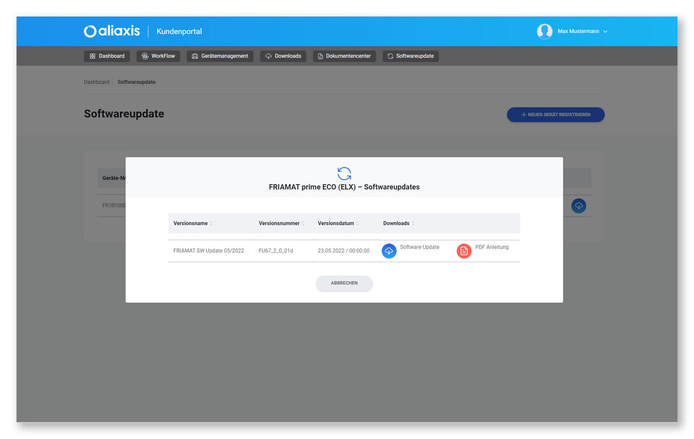Image resolution: width=694 pixels, height=439 pixels.
Task: Click the Softwareupdate page heading
Action: (x=124, y=113)
